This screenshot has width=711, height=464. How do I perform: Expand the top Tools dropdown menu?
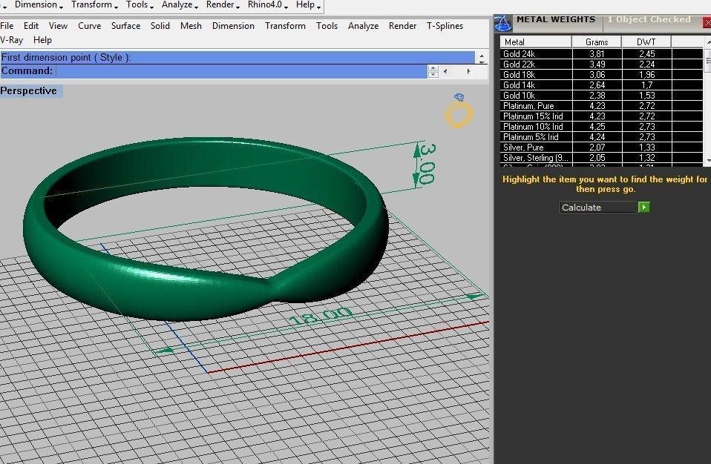click(140, 5)
